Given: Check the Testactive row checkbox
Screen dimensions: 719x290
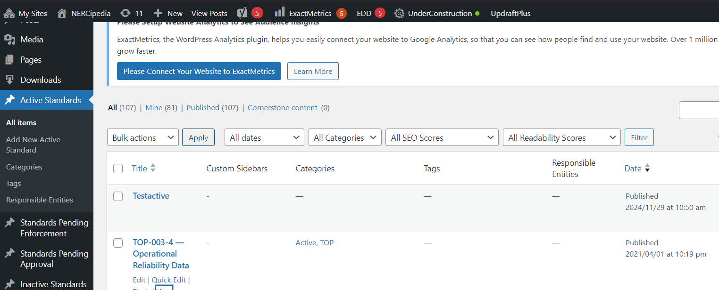Looking at the screenshot, I should click(118, 196).
